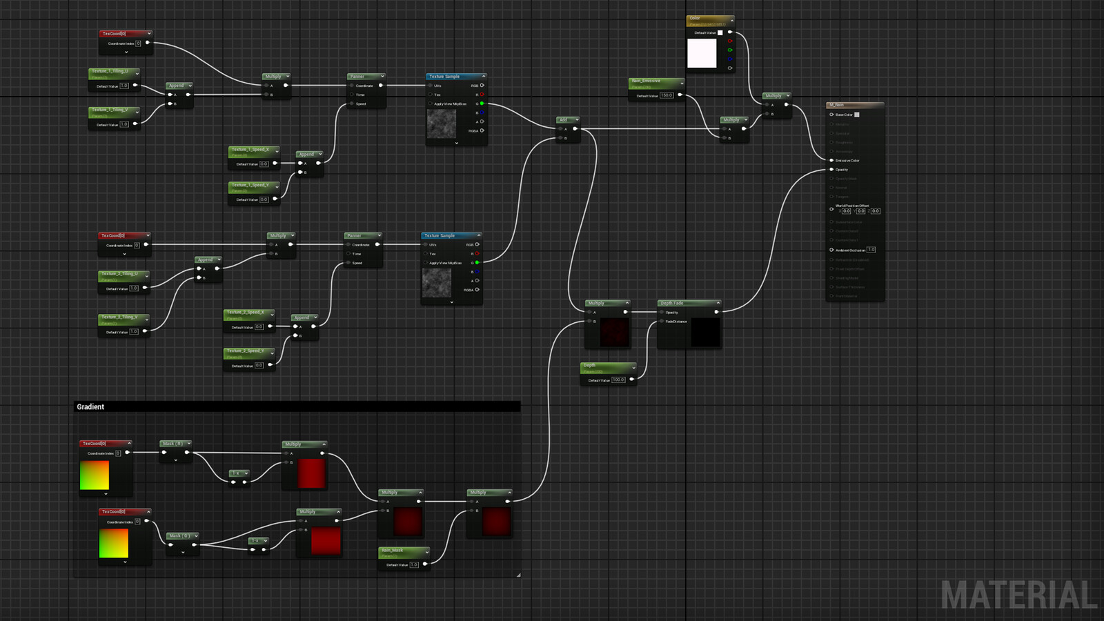The image size is (1104, 621).
Task: Edit the Rain_Emissive default value 150.0
Action: tap(667, 95)
